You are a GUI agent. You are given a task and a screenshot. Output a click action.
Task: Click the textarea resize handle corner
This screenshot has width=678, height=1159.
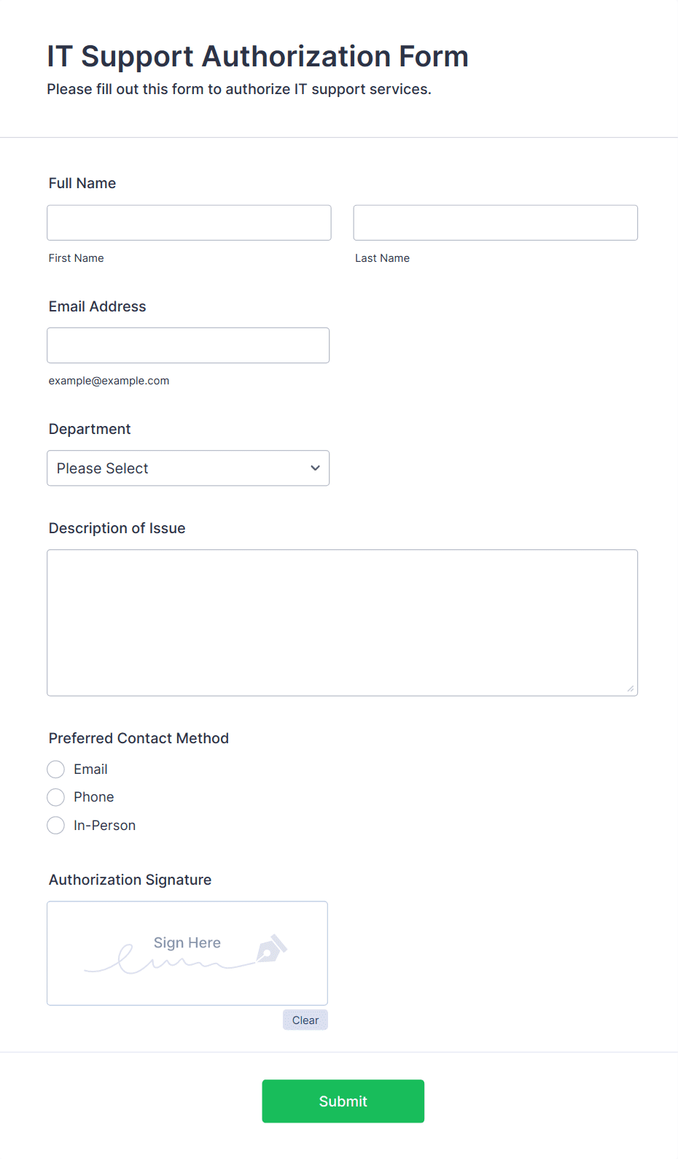click(x=631, y=689)
